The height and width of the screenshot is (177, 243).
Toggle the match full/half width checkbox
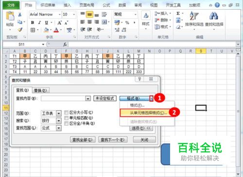point(66,124)
